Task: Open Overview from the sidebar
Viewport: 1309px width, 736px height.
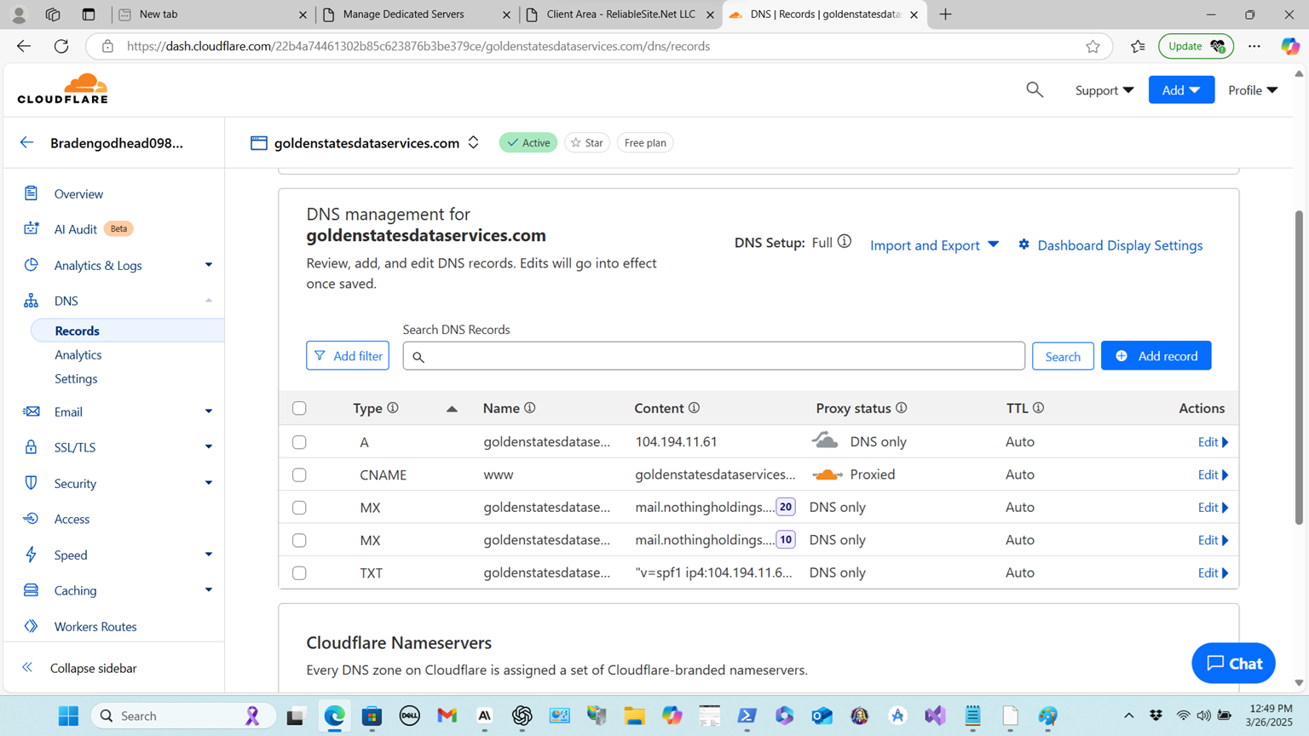Action: [x=78, y=194]
